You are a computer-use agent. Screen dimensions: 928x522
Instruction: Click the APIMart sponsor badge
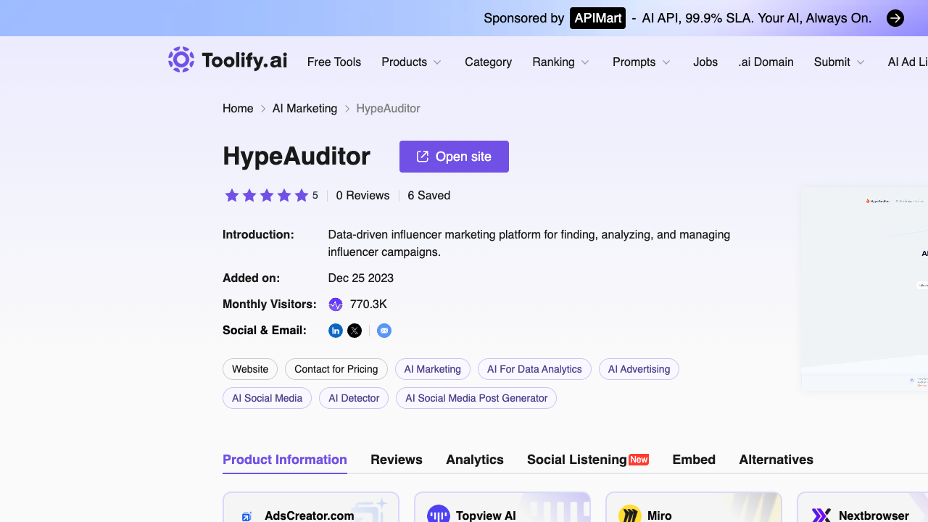(597, 18)
